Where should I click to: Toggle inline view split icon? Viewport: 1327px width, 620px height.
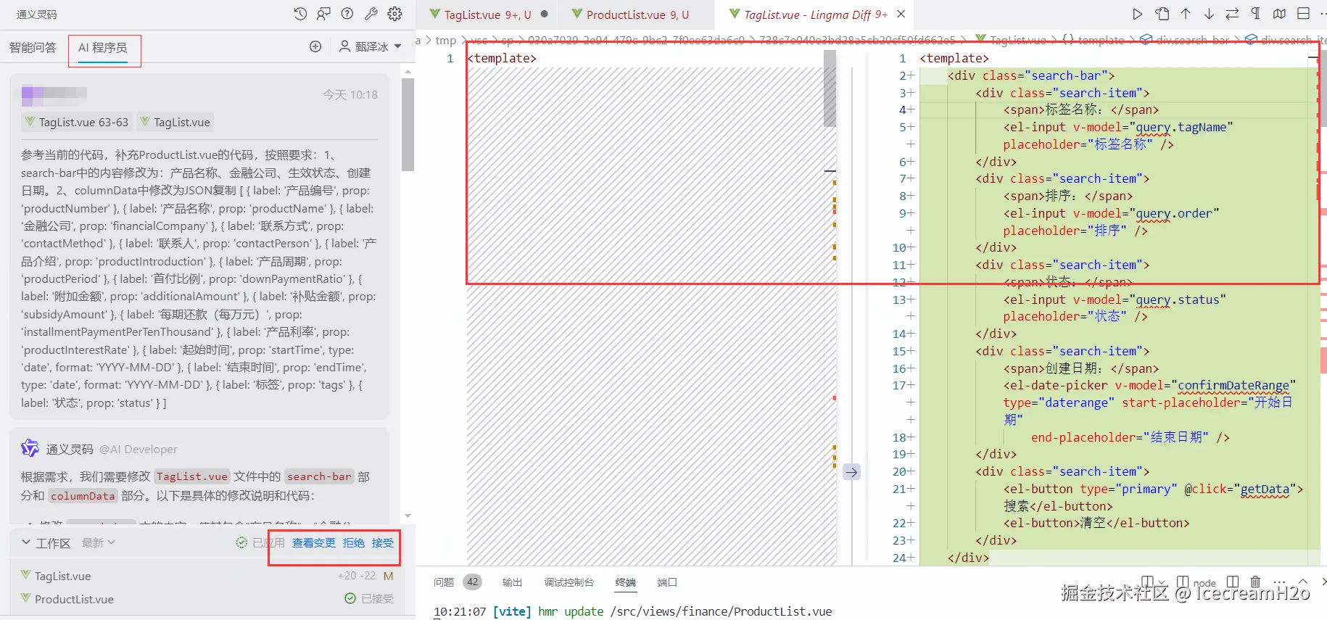[1303, 14]
